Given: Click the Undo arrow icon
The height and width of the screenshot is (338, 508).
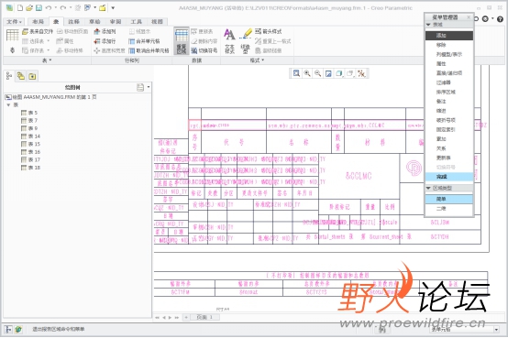Looking at the screenshot, I should [49, 7].
